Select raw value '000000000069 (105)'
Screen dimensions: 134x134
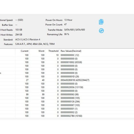(70, 98)
